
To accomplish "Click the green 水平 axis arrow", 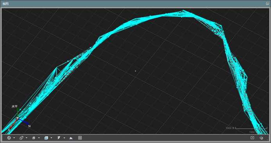I will [x=18, y=112].
